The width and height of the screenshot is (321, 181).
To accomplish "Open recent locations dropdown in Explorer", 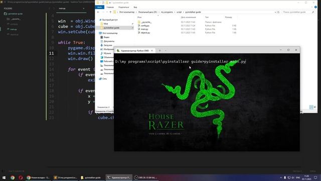I will click(107, 12).
